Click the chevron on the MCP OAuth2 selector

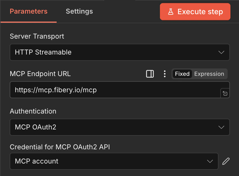(x=222, y=127)
